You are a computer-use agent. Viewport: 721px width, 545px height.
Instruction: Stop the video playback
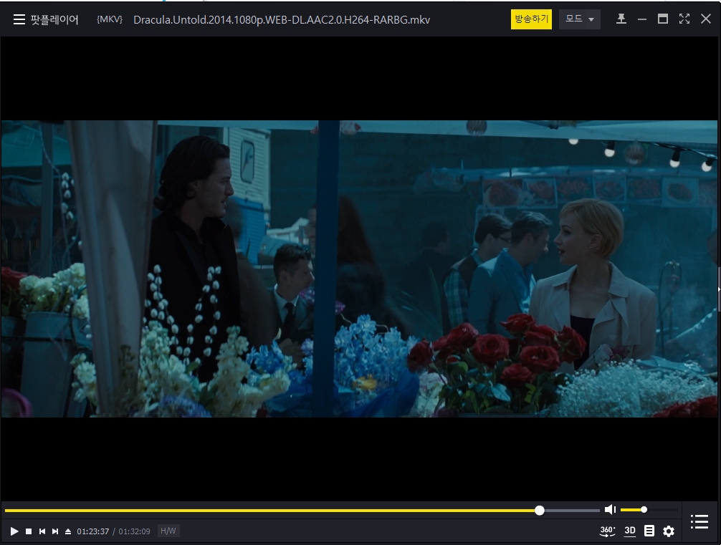(29, 531)
